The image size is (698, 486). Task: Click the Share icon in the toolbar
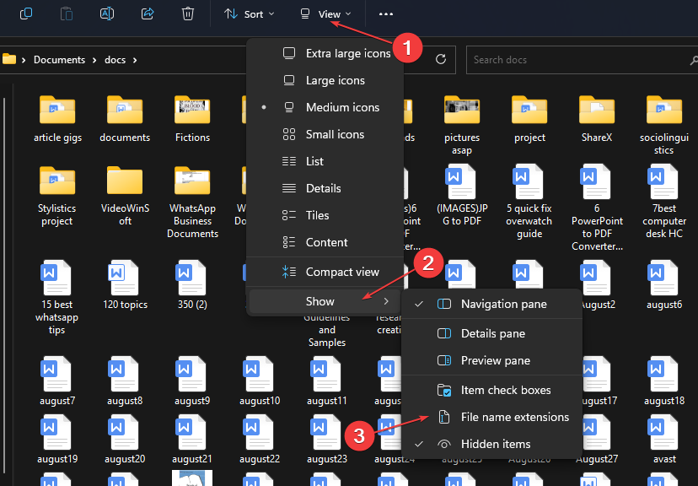click(146, 13)
